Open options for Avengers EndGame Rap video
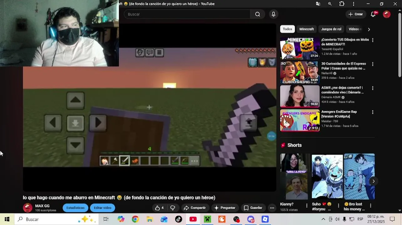This screenshot has width=402, height=225. (x=373, y=112)
